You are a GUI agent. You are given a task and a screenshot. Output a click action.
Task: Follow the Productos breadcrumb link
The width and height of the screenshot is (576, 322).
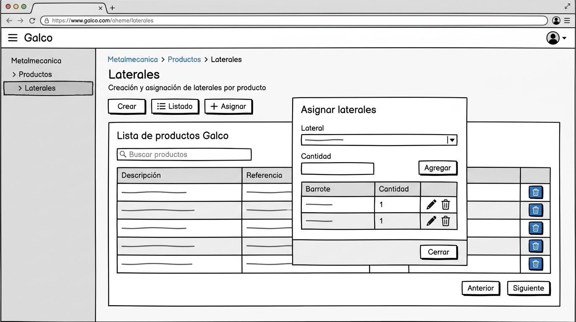[184, 60]
